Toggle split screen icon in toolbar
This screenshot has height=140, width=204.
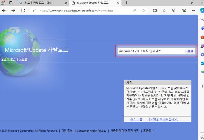pyautogui.click(x=155, y=11)
